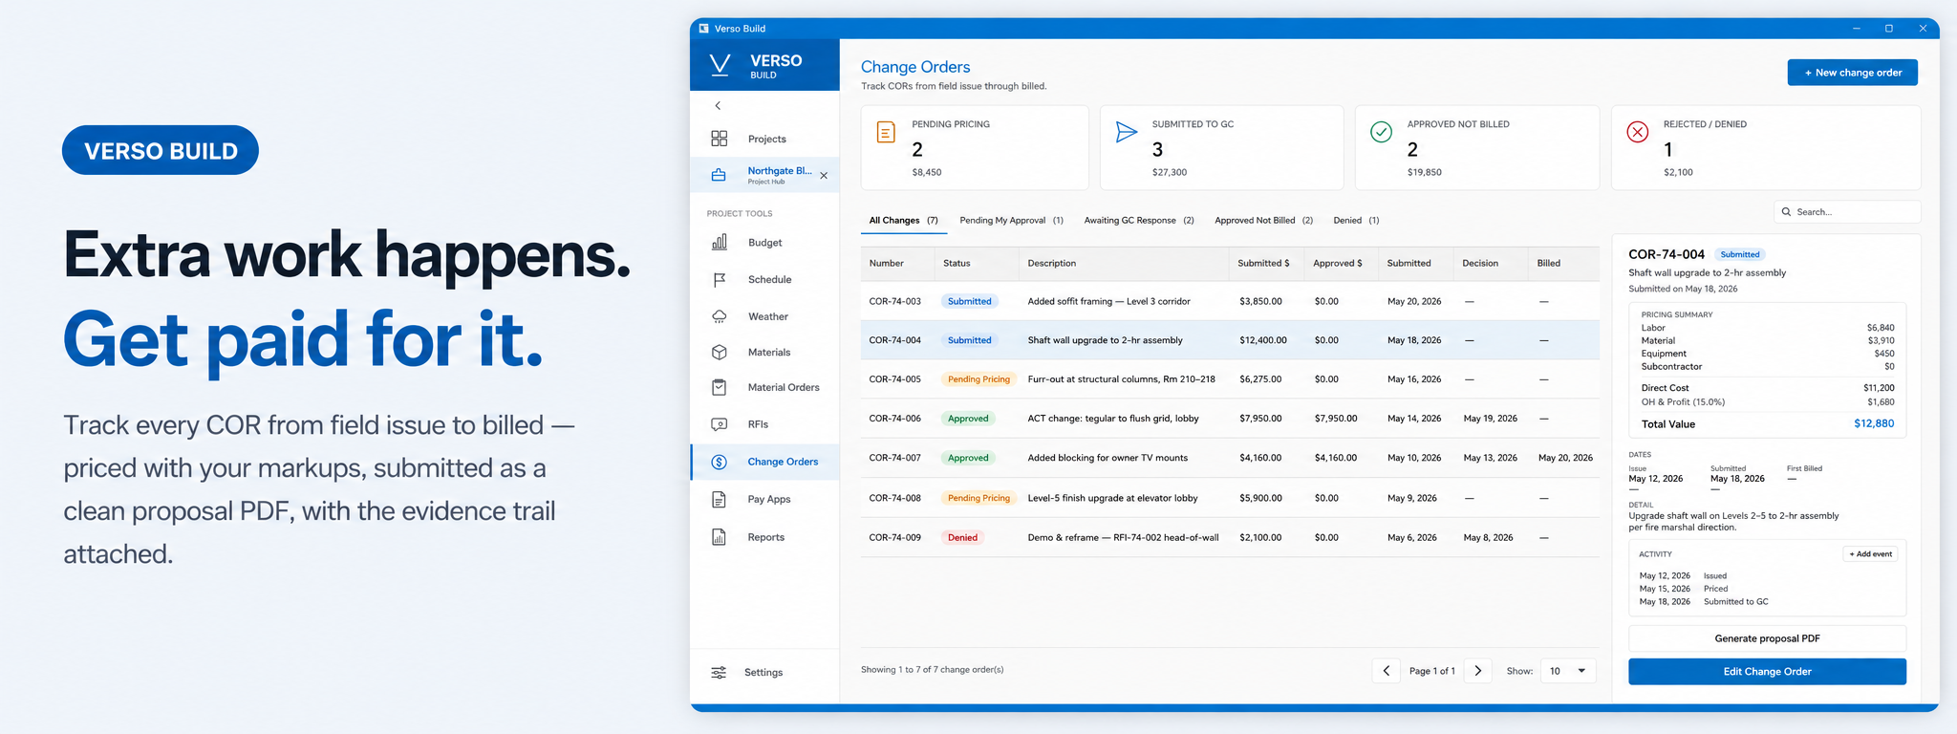The image size is (1957, 734).
Task: Select row COR-74-005
Action: point(1230,379)
